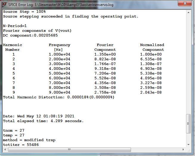The width and height of the screenshot is (195, 156).
Task: Click frequency value 9.000e+04
Action: (x=60, y=92)
